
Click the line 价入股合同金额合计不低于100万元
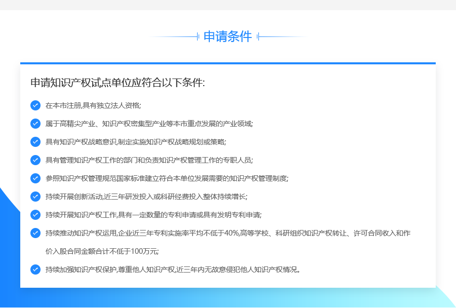coord(102,251)
